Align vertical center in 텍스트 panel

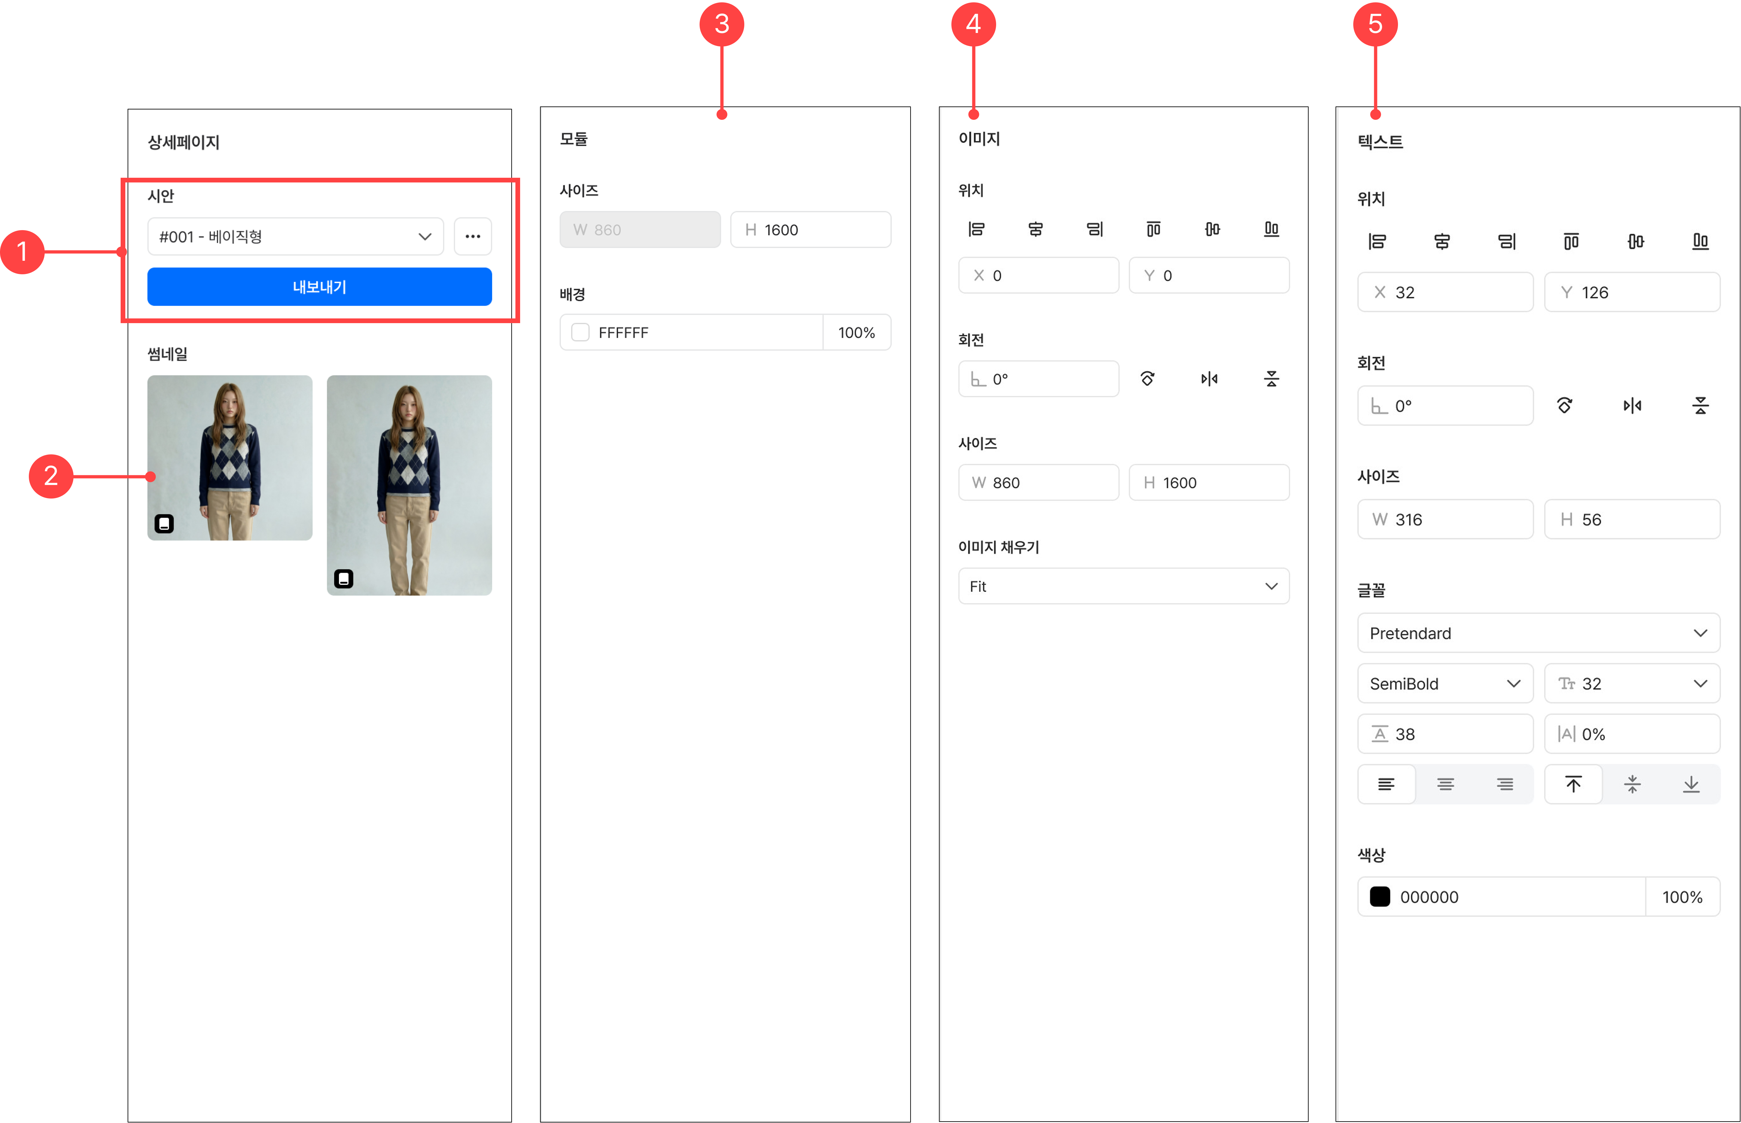click(x=1636, y=241)
